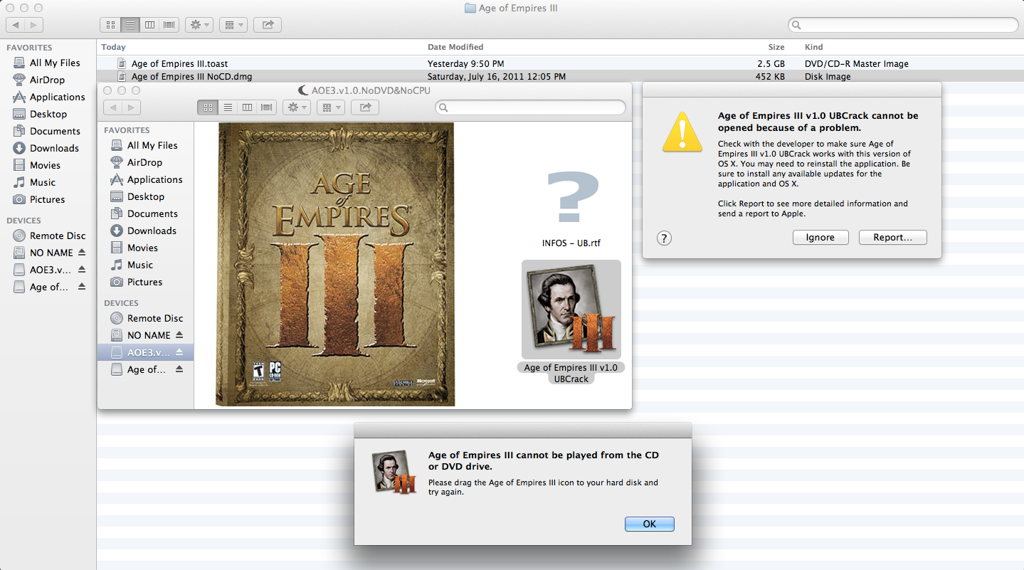Switch the AOE3 window to column view

(247, 107)
